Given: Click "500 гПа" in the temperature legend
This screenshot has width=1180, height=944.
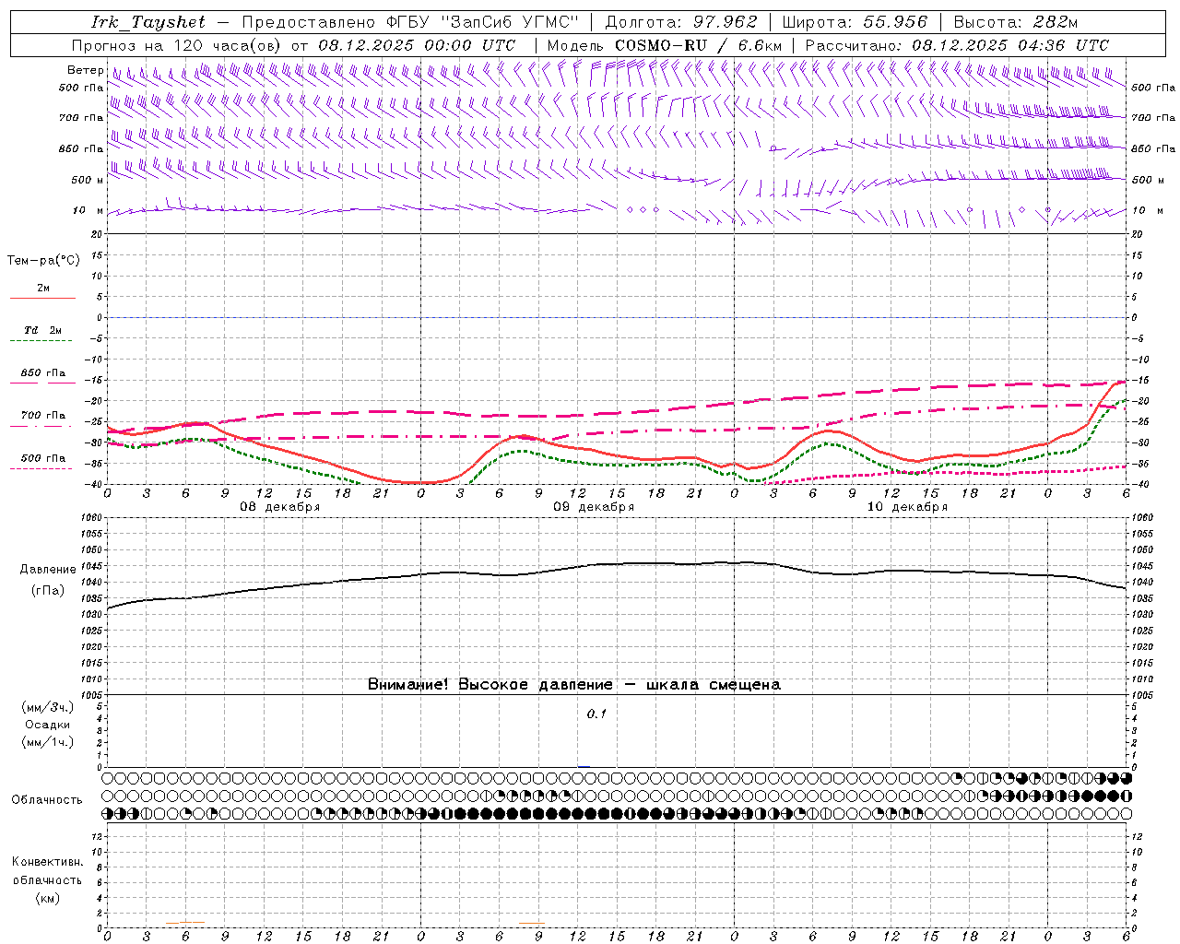Looking at the screenshot, I should tap(43, 458).
